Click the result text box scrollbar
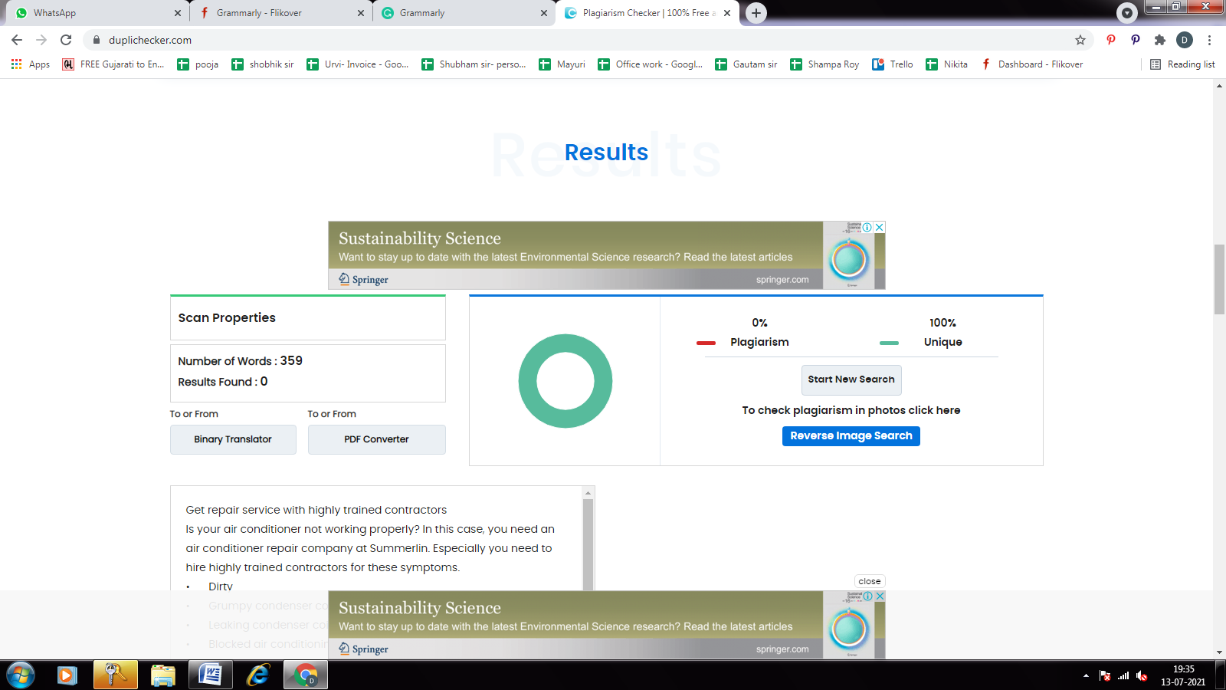1226x690 pixels. (588, 544)
